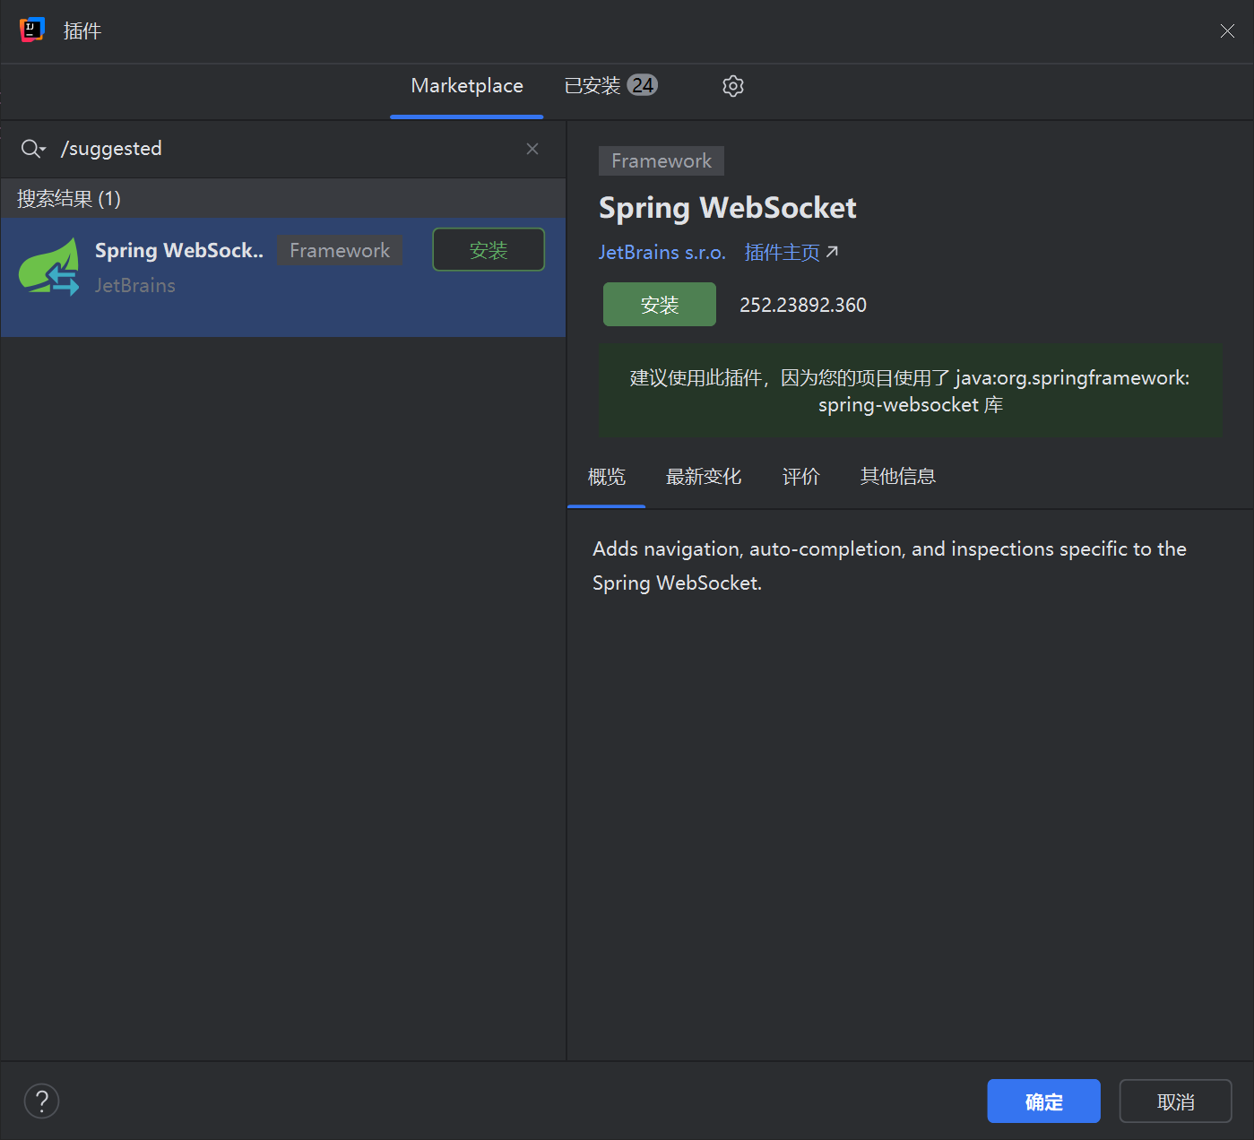The width and height of the screenshot is (1254, 1140).
Task: Open plugin settings gear menu
Action: pos(733,86)
